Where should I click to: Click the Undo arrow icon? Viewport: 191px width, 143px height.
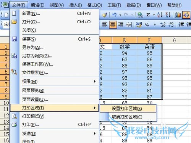114,15
